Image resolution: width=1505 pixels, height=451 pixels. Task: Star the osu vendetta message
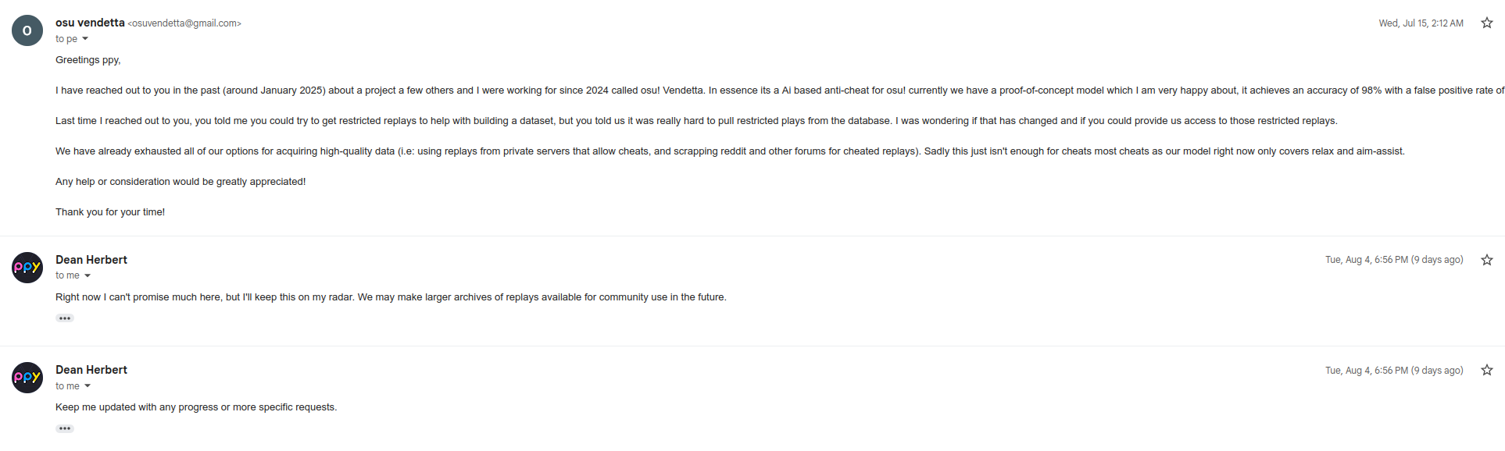tap(1487, 23)
